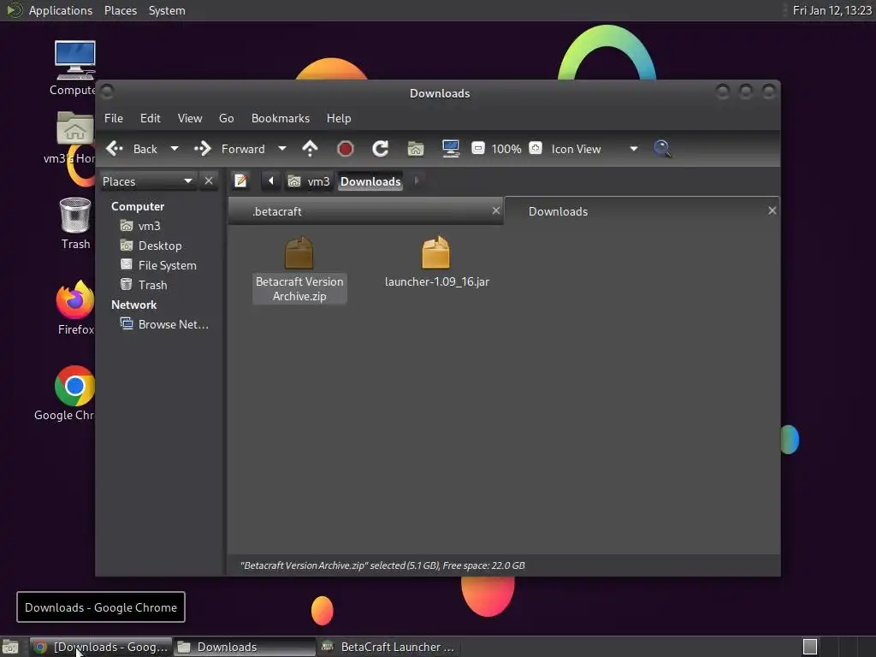Click the path bar left scroll arrow
This screenshot has width=876, height=657.
pyautogui.click(x=271, y=181)
